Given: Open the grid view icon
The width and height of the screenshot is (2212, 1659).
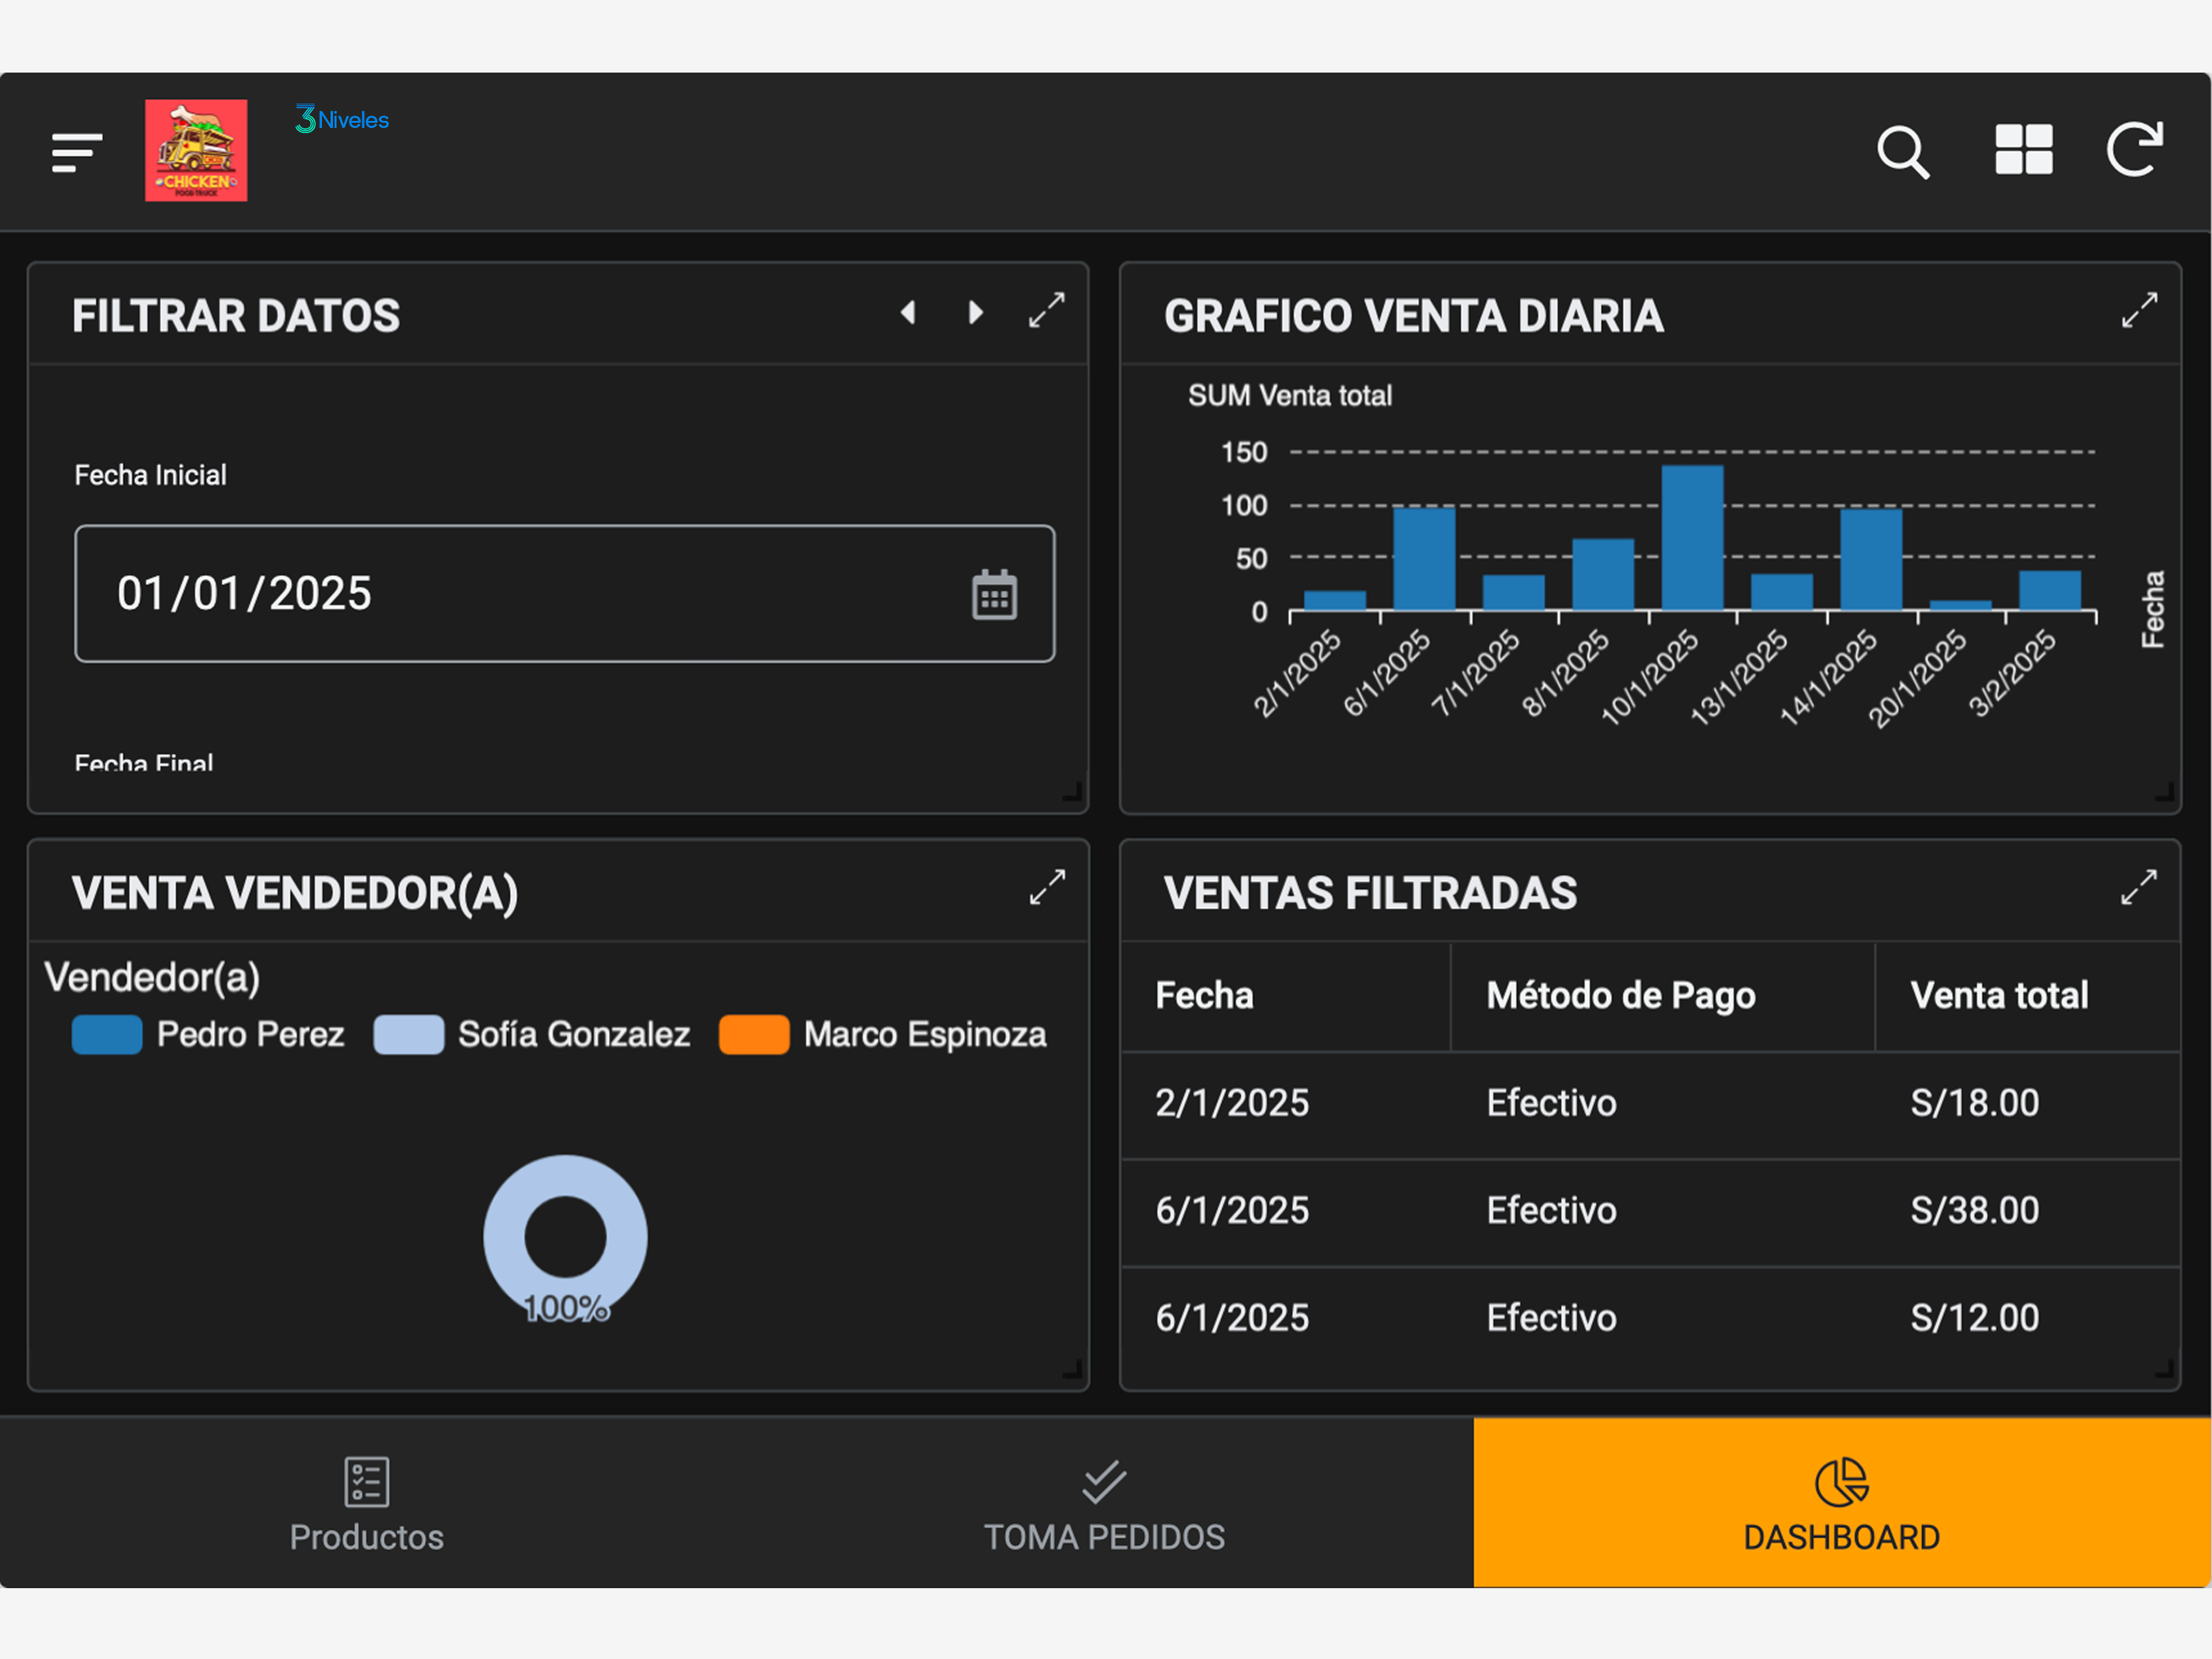Looking at the screenshot, I should 2023,150.
